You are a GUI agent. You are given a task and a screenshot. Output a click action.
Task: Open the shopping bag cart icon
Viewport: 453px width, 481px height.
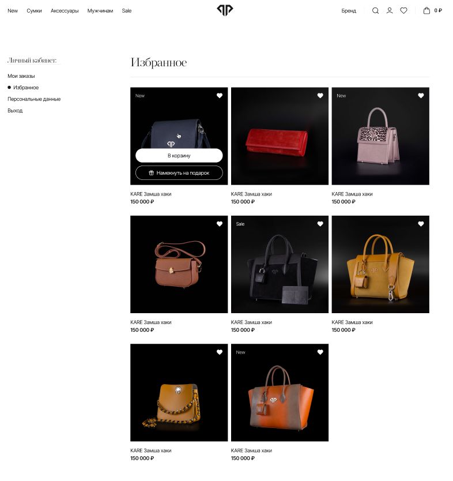click(x=426, y=11)
